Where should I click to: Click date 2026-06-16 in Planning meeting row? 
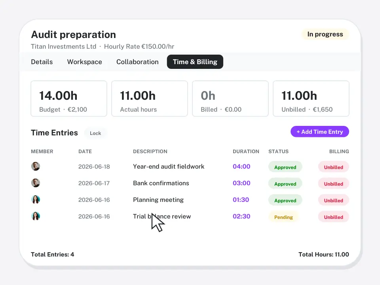(94, 199)
